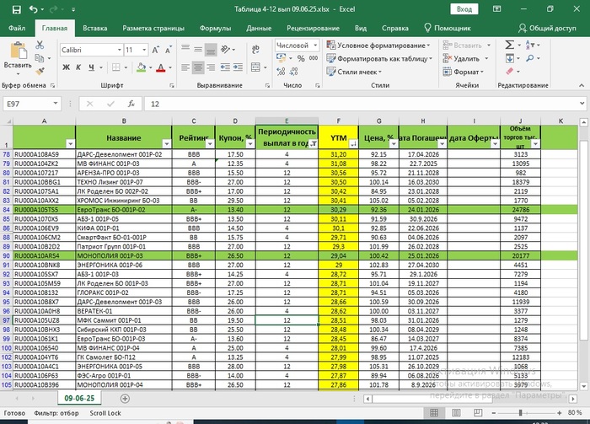
Task: Add a new sheet with plus icon
Action: (x=125, y=398)
